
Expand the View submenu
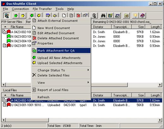[61, 83]
